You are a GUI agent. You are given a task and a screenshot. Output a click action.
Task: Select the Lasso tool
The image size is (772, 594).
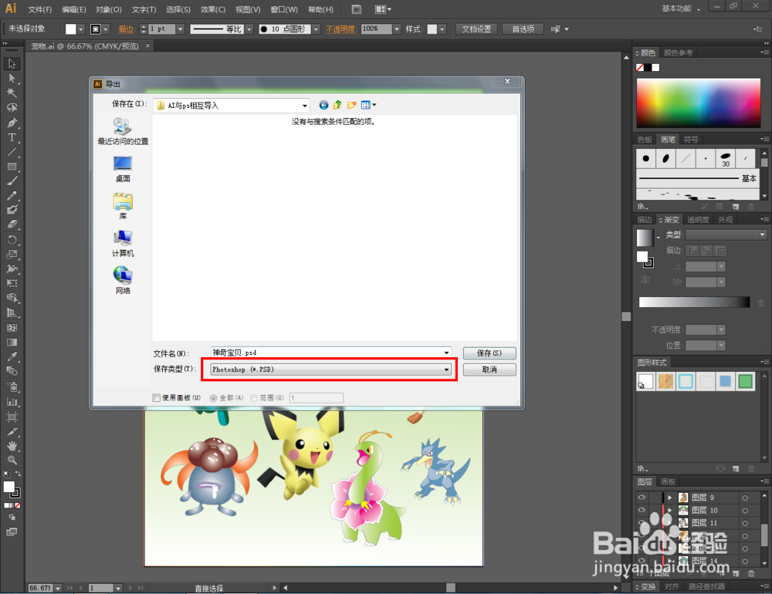click(x=12, y=108)
